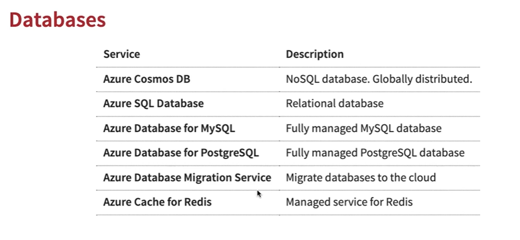The image size is (520, 240).
Task: Click Managed service for Redis description
Action: tap(349, 202)
